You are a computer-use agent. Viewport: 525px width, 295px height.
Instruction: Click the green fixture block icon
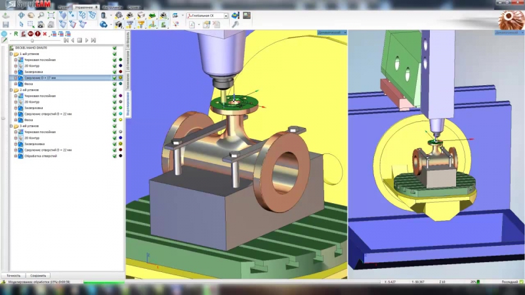(x=152, y=15)
